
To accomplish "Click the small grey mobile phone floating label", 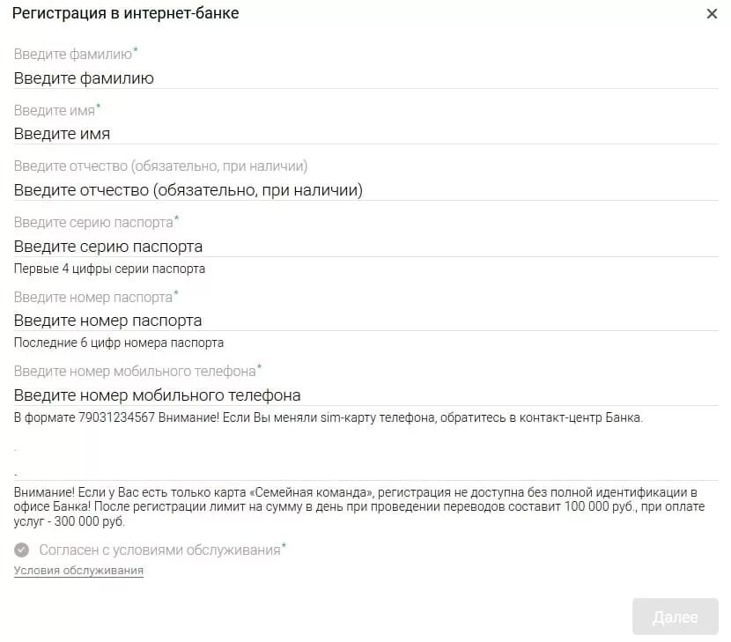I will (135, 372).
